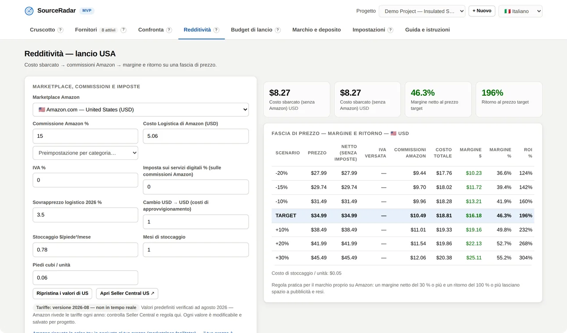Click the Piedi cubi / unità field
Image resolution: width=567 pixels, height=333 pixels.
85,278
